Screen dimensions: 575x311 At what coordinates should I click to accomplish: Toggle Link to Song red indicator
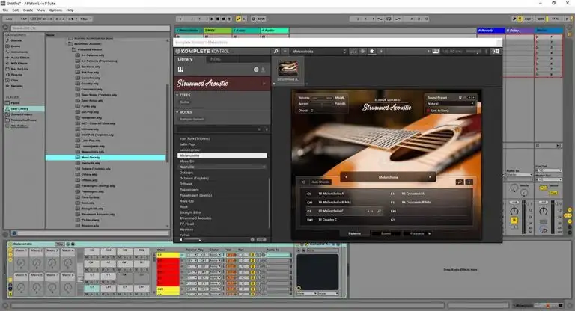coord(428,111)
